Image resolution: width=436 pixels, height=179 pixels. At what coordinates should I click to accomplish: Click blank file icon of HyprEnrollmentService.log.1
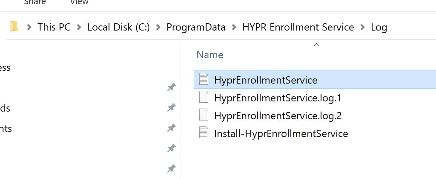[204, 97]
